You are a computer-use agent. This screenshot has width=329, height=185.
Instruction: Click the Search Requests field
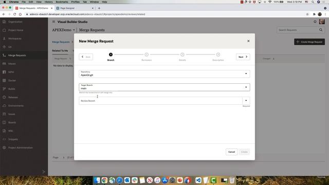coord(298,30)
